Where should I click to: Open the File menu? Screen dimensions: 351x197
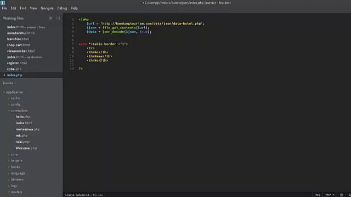(4, 8)
